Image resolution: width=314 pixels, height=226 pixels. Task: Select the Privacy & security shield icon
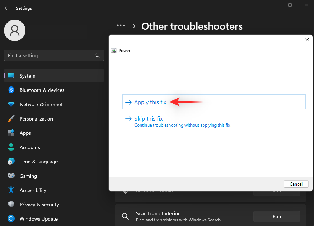11,205
